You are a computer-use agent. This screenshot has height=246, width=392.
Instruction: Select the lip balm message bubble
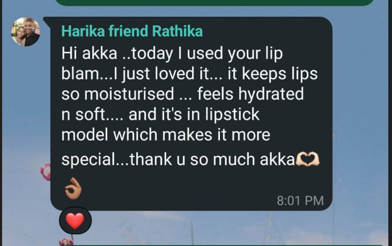191,114
